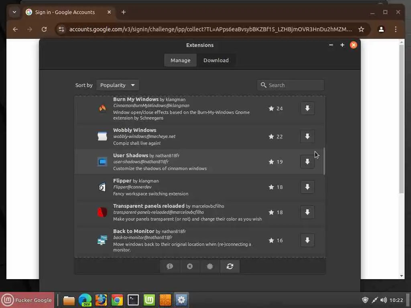Open Chrome three-dot menu
The height and width of the screenshot is (308, 411).
point(395,29)
